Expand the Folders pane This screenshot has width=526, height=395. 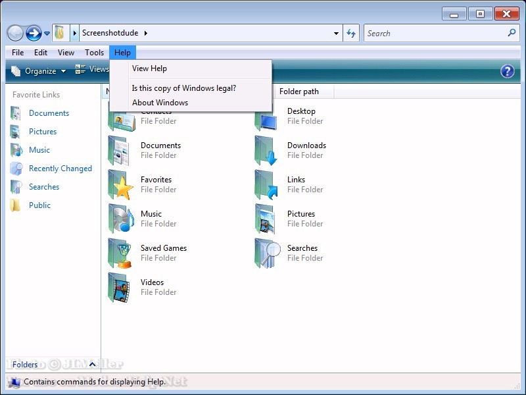(x=92, y=364)
